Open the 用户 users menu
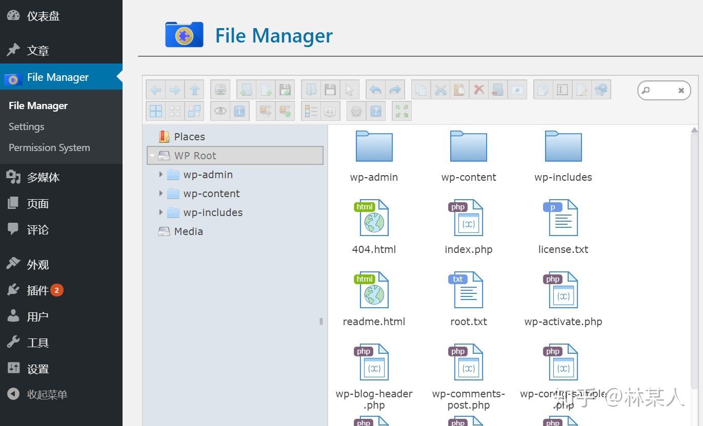This screenshot has height=426, width=703. (61, 317)
